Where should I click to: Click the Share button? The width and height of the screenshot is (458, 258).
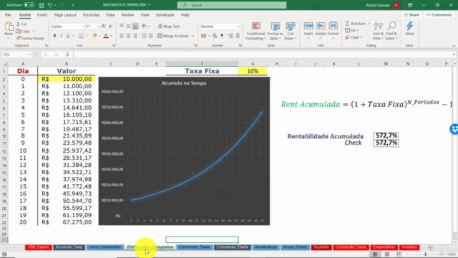click(411, 14)
